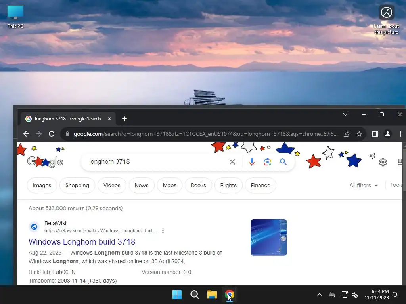
Task: Click the Build lab: Lab06_N text
Action: tap(52, 272)
